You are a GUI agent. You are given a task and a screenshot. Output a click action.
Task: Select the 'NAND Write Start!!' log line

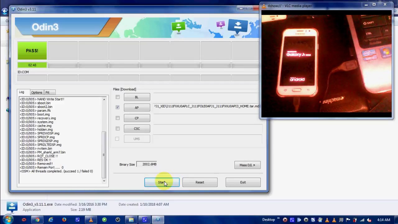pyautogui.click(x=42, y=99)
